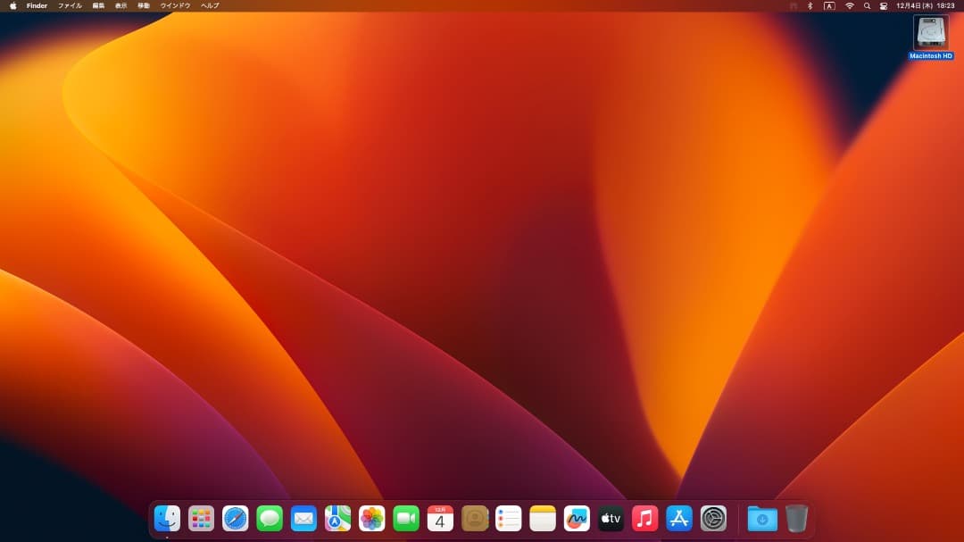Open Safari from the Dock
Screen dimensions: 964x542
pyautogui.click(x=234, y=518)
